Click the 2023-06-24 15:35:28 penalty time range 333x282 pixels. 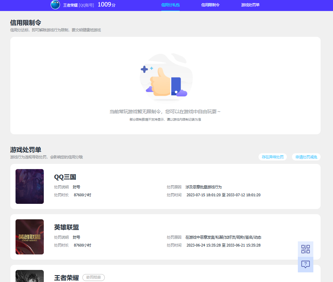(223, 245)
